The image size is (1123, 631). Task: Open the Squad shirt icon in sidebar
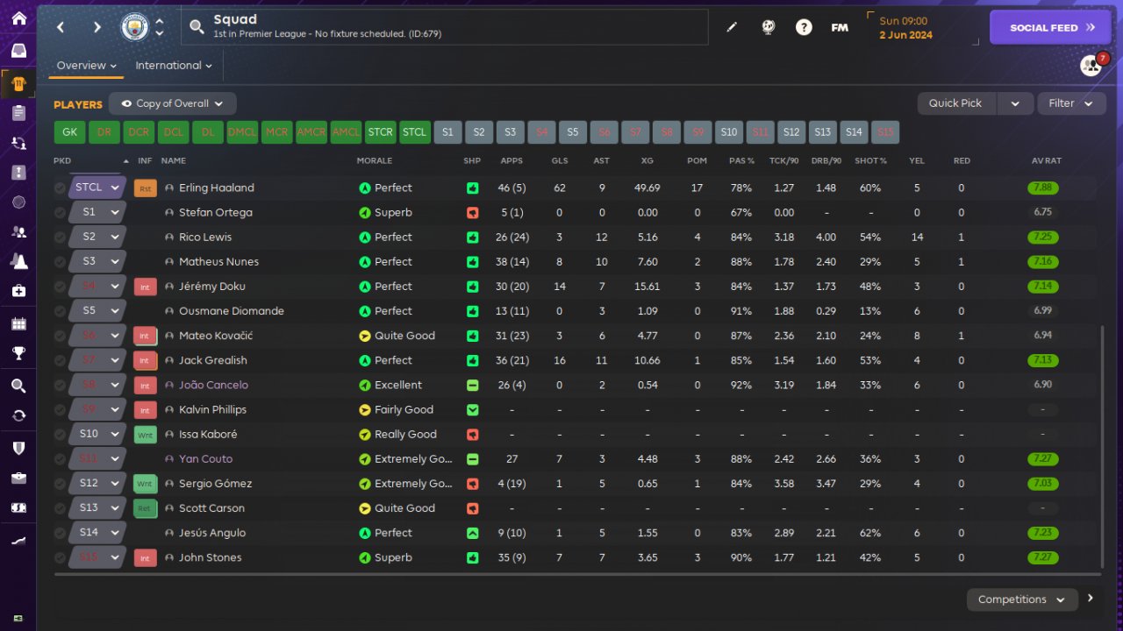[x=18, y=84]
